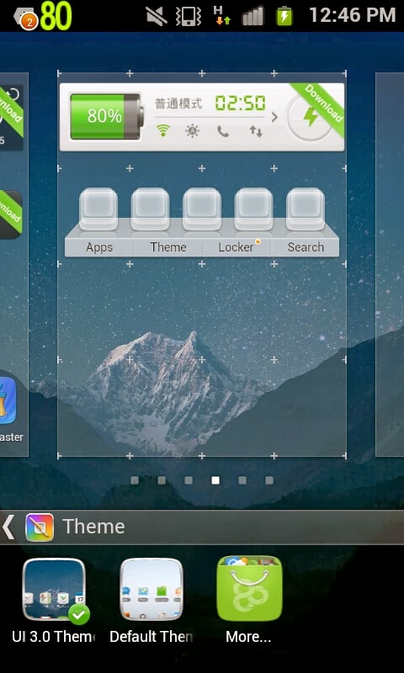Screen dimensions: 404x673
Task: Tap the H data network status icon
Action: (222, 16)
